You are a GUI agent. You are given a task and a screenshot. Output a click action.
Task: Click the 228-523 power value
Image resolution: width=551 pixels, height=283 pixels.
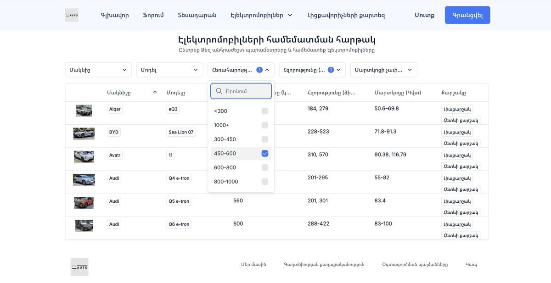pos(318,132)
